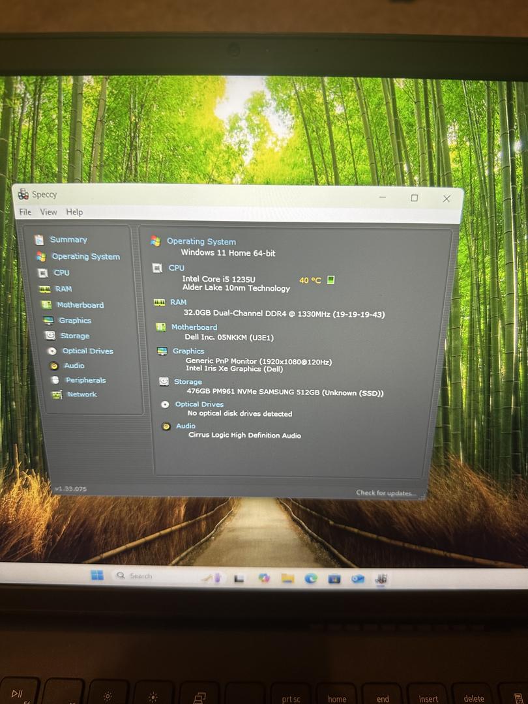This screenshot has height=704, width=528.
Task: Click 'Intel Iris Xe Graphics (Dell)' text
Action: 235,368
